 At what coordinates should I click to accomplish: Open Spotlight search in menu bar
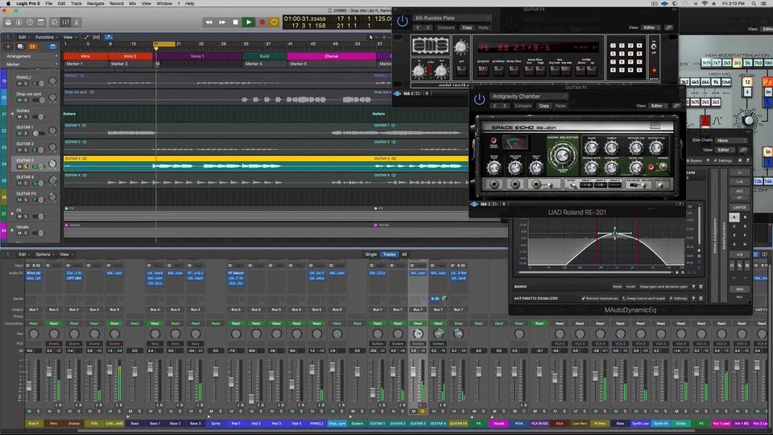(x=754, y=3)
